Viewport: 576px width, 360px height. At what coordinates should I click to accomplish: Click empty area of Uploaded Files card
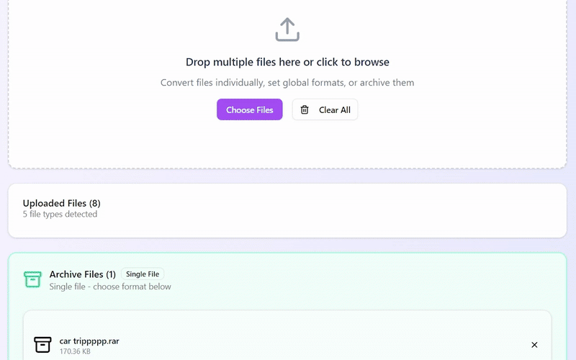click(360, 210)
